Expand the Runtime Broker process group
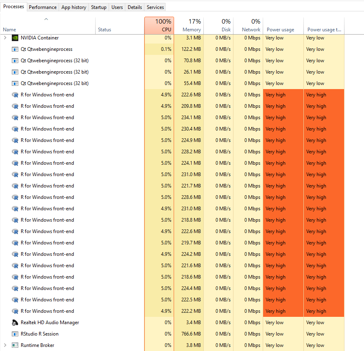Viewport: 364px width, 351px height. 5,345
